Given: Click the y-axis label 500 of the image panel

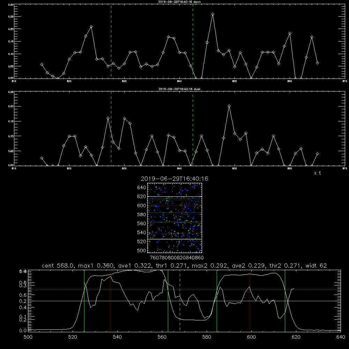Looking at the screenshot, I should [142, 250].
